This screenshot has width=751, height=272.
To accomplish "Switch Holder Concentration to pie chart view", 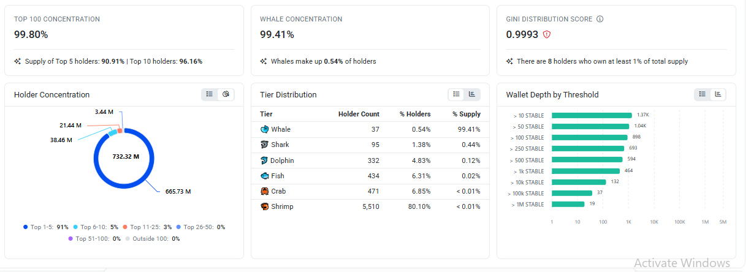I will [226, 94].
